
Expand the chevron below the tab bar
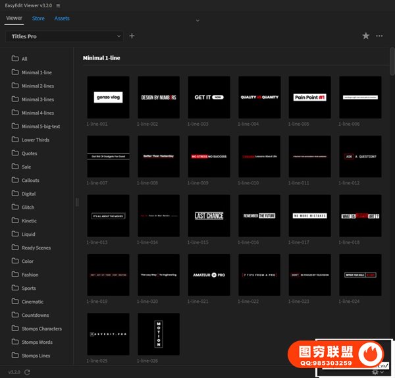click(x=197, y=20)
